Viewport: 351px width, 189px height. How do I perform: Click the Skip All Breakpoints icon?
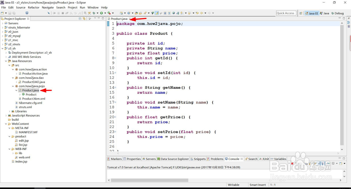coord(48,13)
